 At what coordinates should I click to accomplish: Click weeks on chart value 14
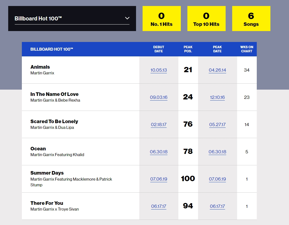(x=247, y=124)
